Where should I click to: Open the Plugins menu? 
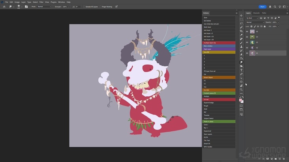click(x=53, y=2)
